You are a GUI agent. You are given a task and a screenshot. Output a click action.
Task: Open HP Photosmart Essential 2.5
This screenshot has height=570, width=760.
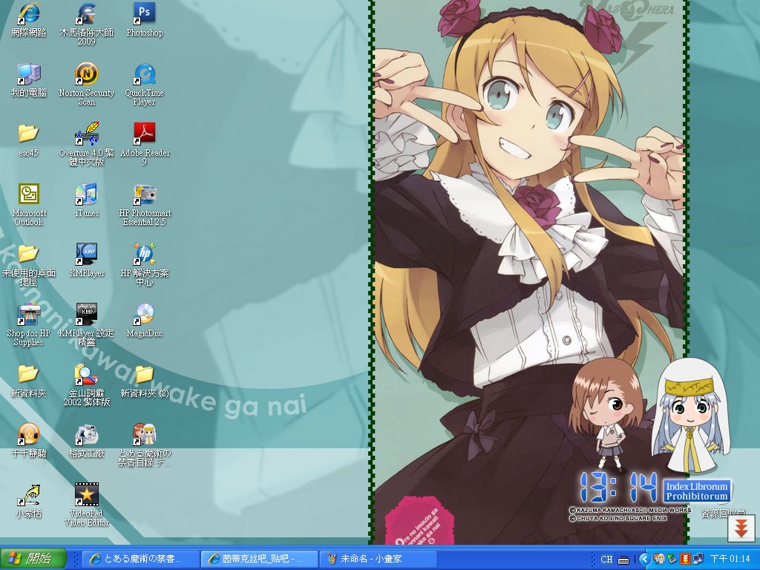145,205
